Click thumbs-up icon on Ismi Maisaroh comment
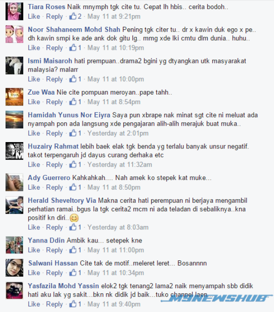Screen dimensions: 274x312 73,79
